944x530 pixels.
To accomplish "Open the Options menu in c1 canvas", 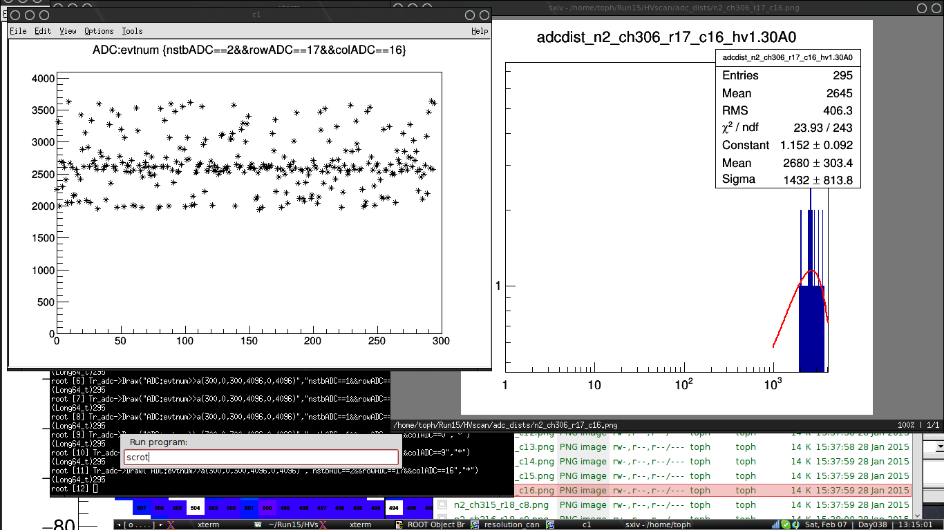I will tap(99, 31).
